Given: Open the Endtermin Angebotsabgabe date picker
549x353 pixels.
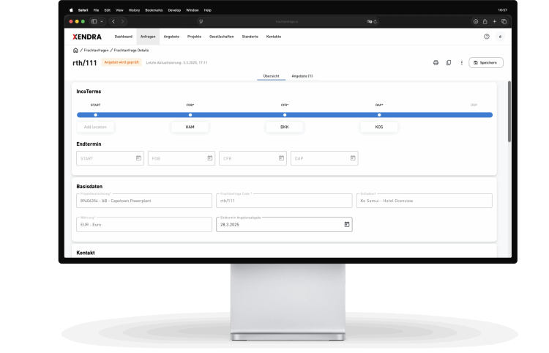Looking at the screenshot, I should point(346,224).
